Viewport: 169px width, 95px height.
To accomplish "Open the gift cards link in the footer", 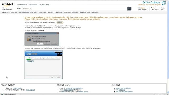I will [x=122, y=90].
